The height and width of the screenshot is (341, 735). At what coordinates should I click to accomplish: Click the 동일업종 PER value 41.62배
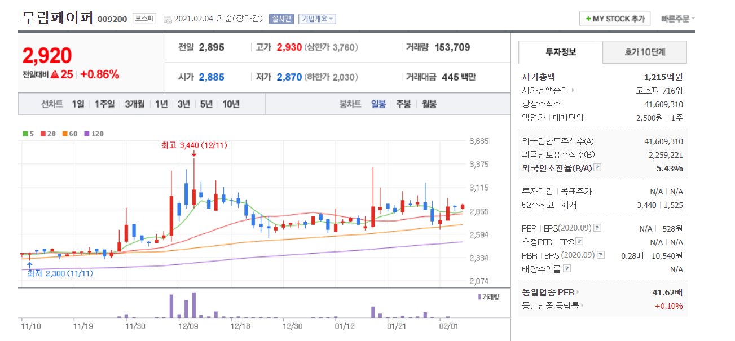[x=667, y=292]
